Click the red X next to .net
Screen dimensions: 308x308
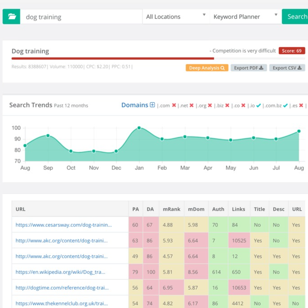[192, 106]
